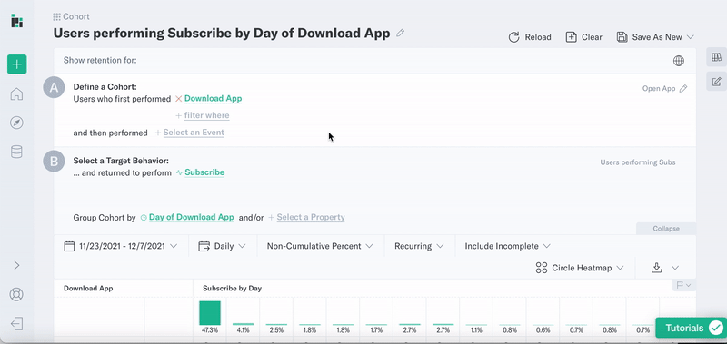727x344 pixels.
Task: Edit the Open App label pencil icon
Action: point(683,88)
